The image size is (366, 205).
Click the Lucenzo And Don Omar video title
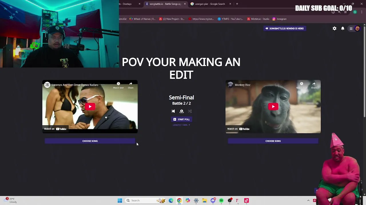coord(75,85)
